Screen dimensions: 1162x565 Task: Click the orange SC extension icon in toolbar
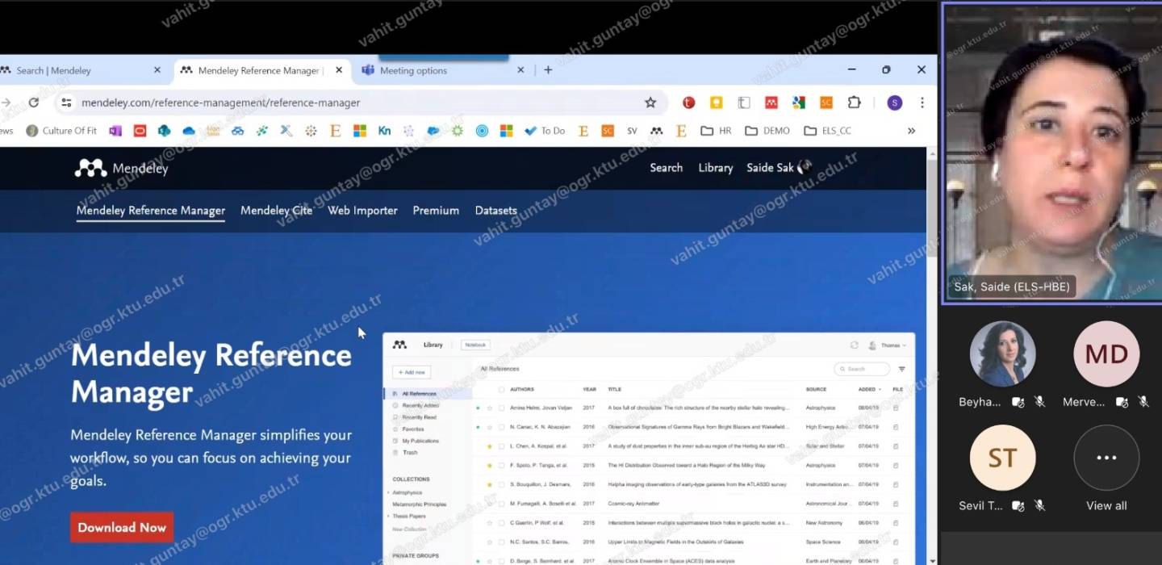tap(826, 103)
